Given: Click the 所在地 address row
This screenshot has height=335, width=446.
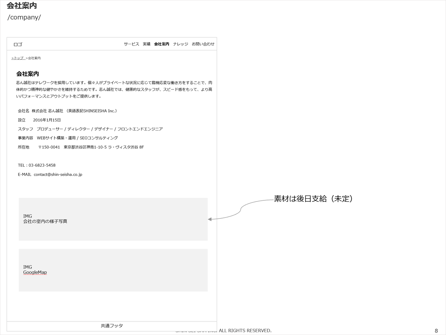Looking at the screenshot, I should 81,147.
